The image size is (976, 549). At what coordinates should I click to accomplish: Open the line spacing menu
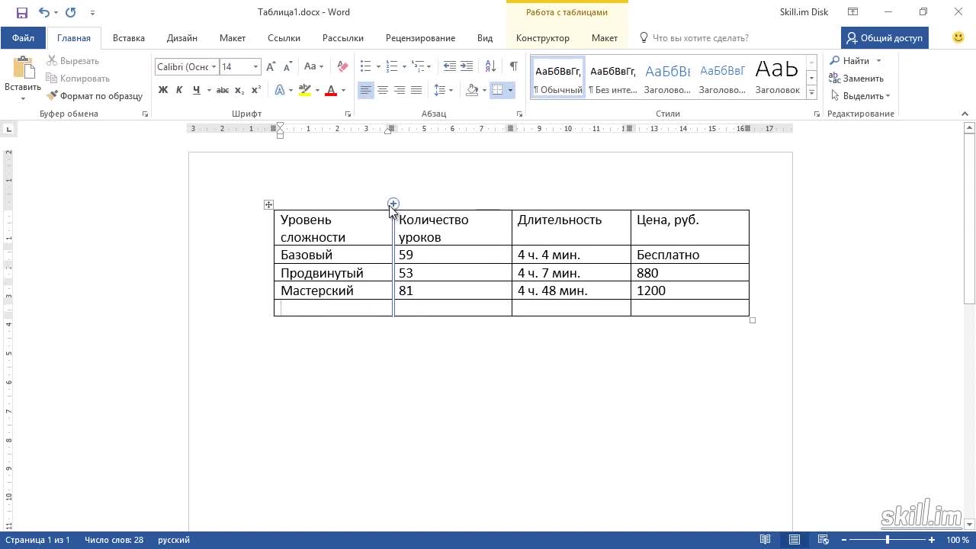443,90
